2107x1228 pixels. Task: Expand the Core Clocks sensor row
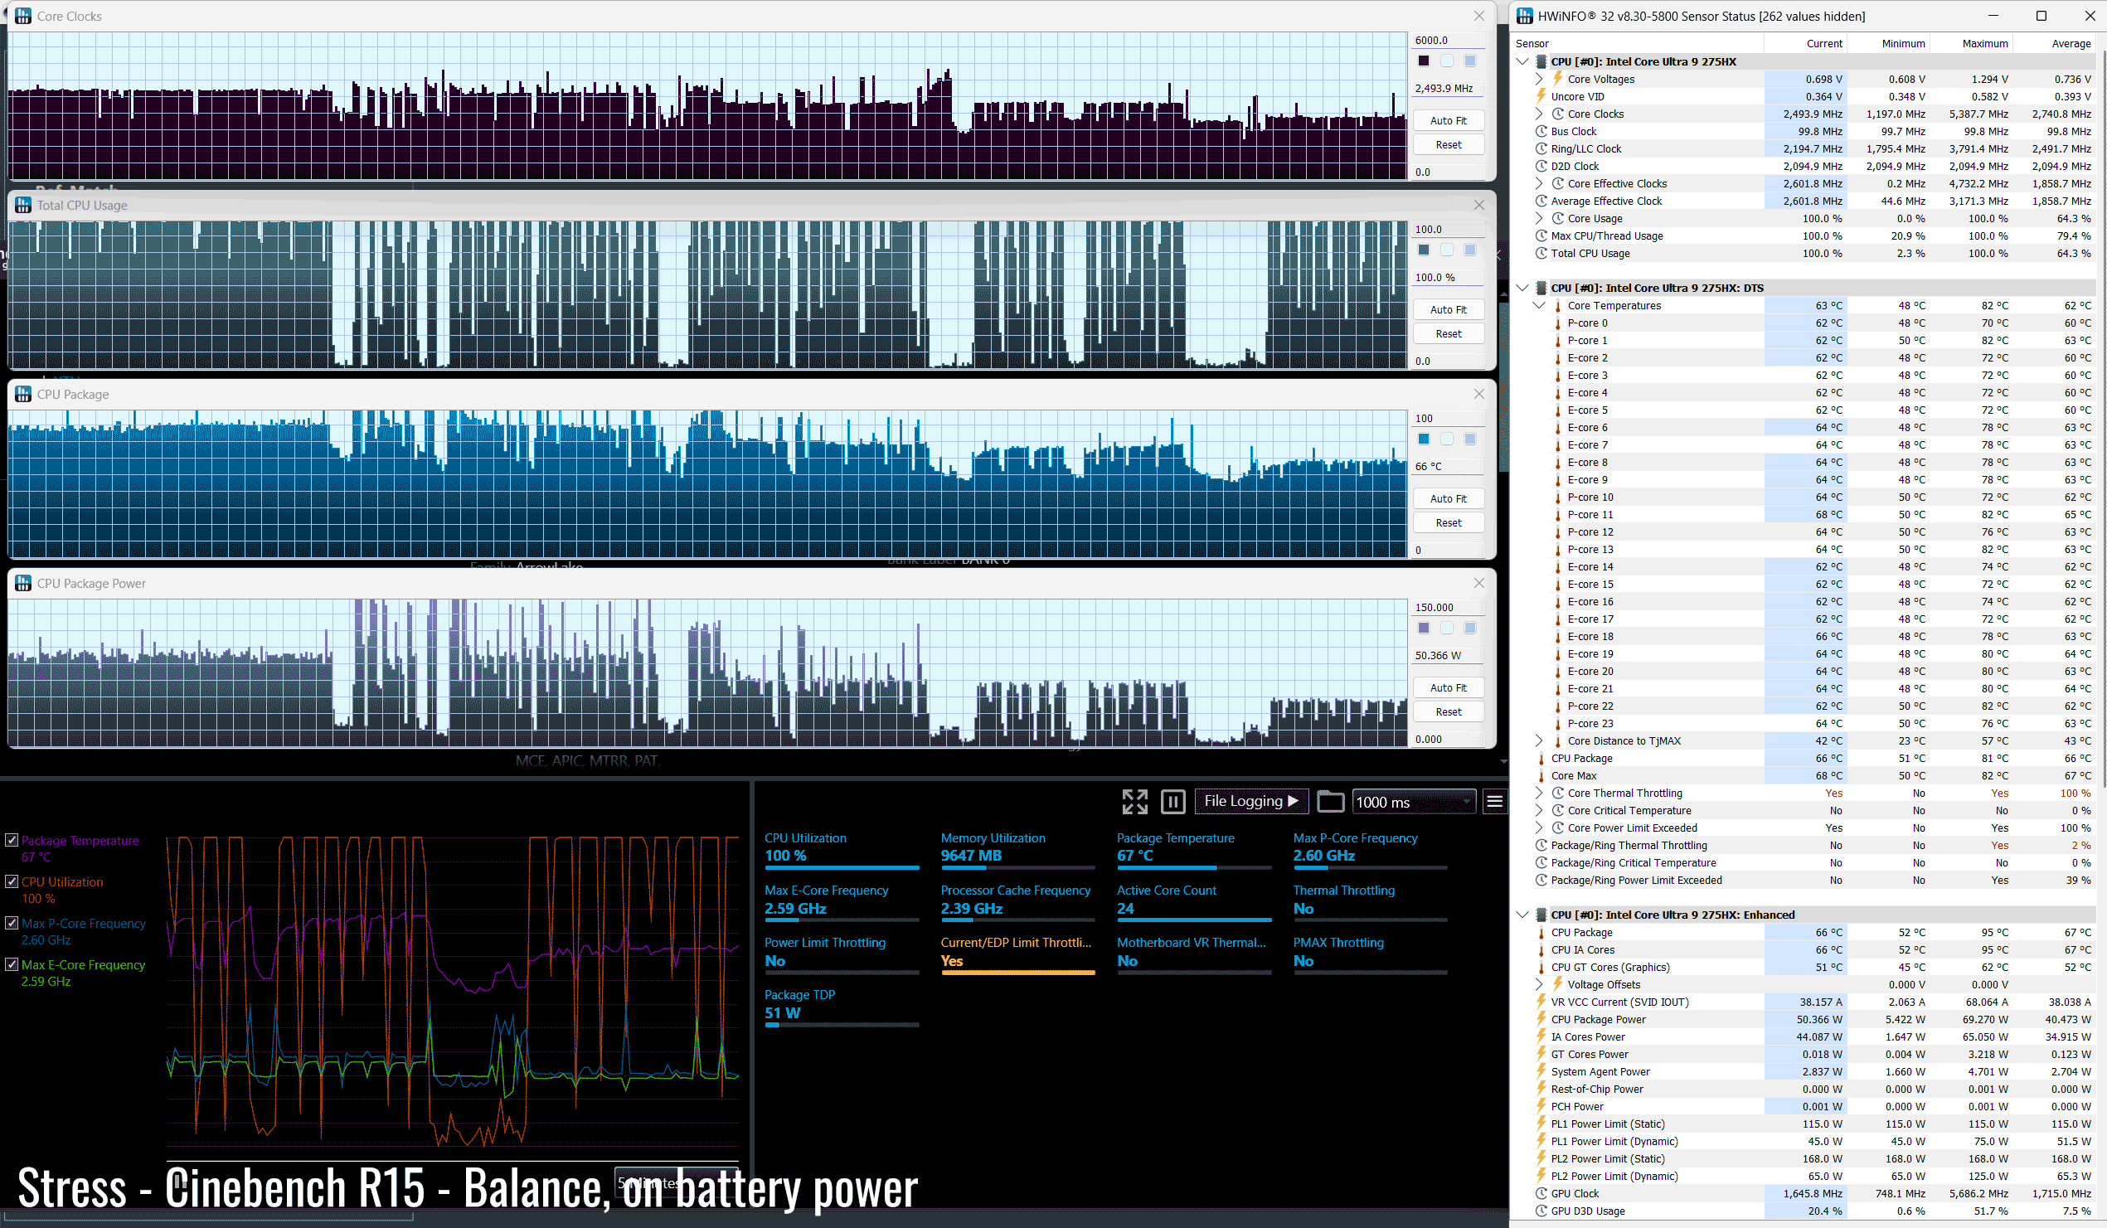point(1538,114)
